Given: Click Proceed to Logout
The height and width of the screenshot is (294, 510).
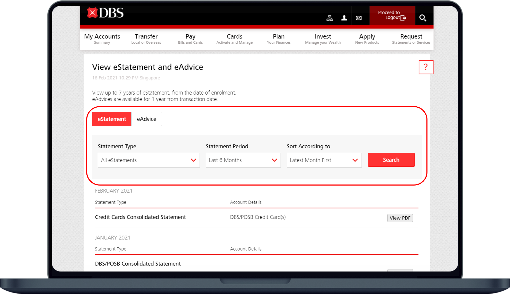Looking at the screenshot, I should point(389,15).
